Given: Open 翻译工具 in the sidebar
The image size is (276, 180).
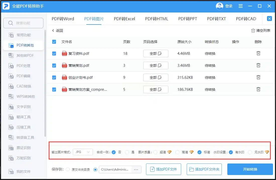Looking at the screenshot, I should [x=23, y=117].
